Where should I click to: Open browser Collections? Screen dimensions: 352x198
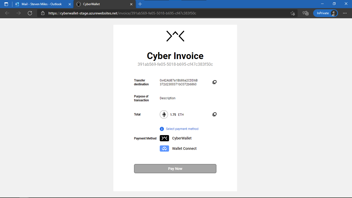coord(306,13)
